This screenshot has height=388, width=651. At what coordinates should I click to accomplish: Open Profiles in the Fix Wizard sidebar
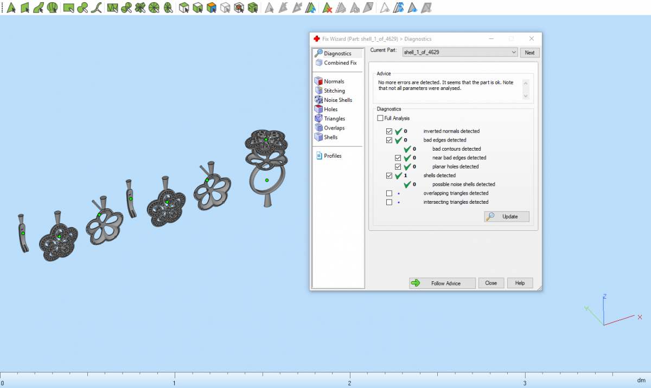(x=333, y=156)
